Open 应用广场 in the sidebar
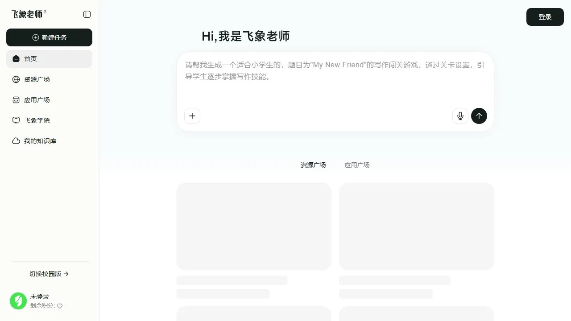 click(49, 100)
